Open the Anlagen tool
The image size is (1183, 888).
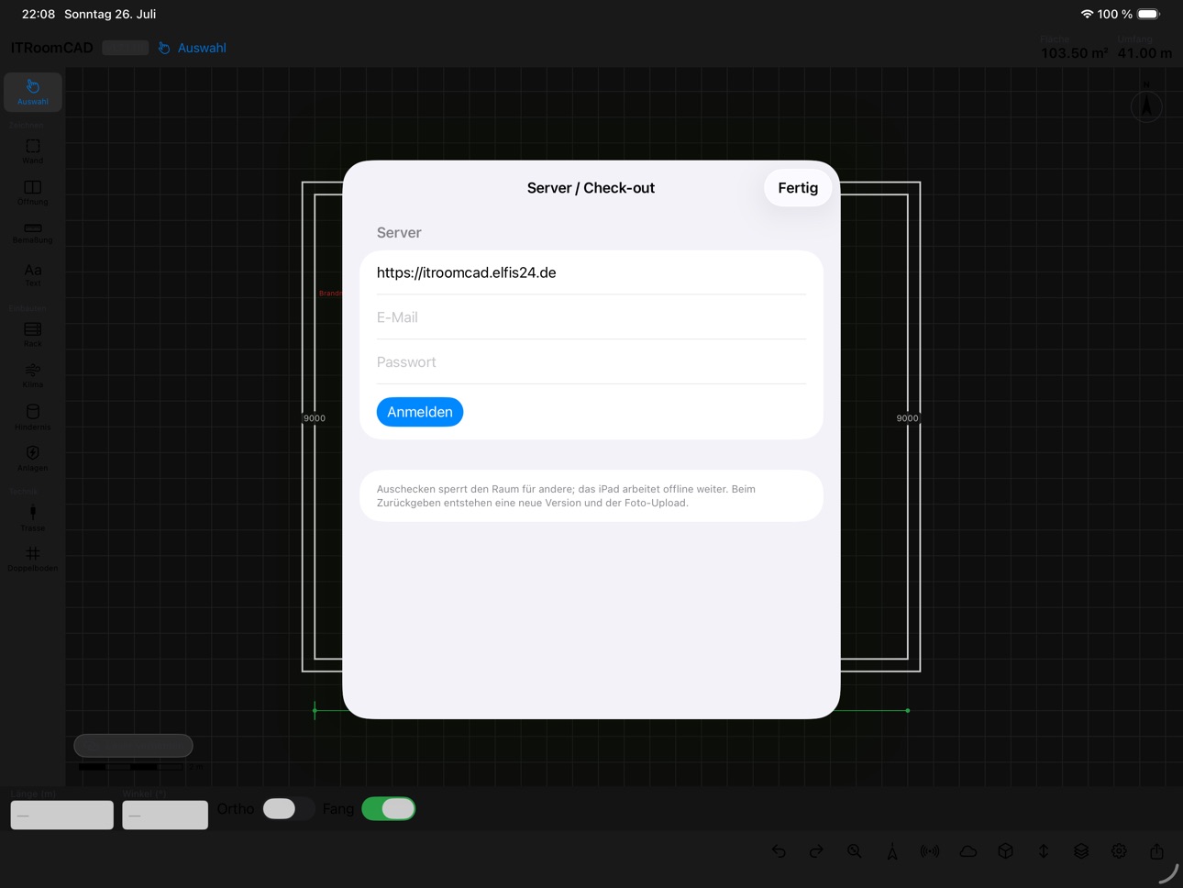click(x=33, y=458)
